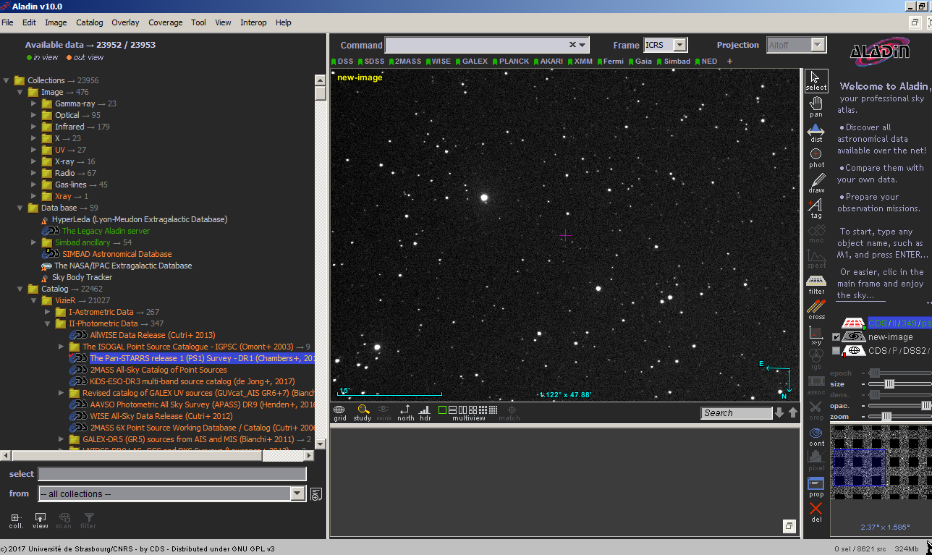Viewport: 932px width, 555px height.
Task: Open the Catalog menu
Action: tap(90, 22)
